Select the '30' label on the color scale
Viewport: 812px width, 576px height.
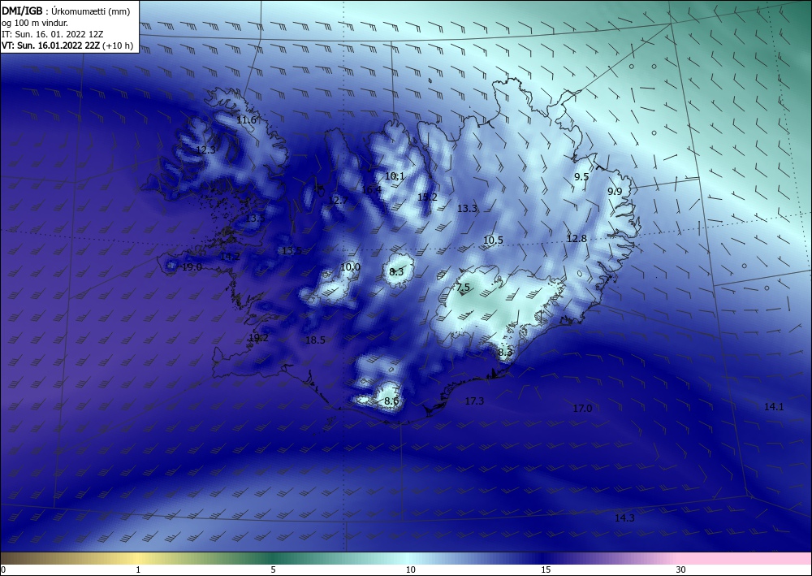681,570
